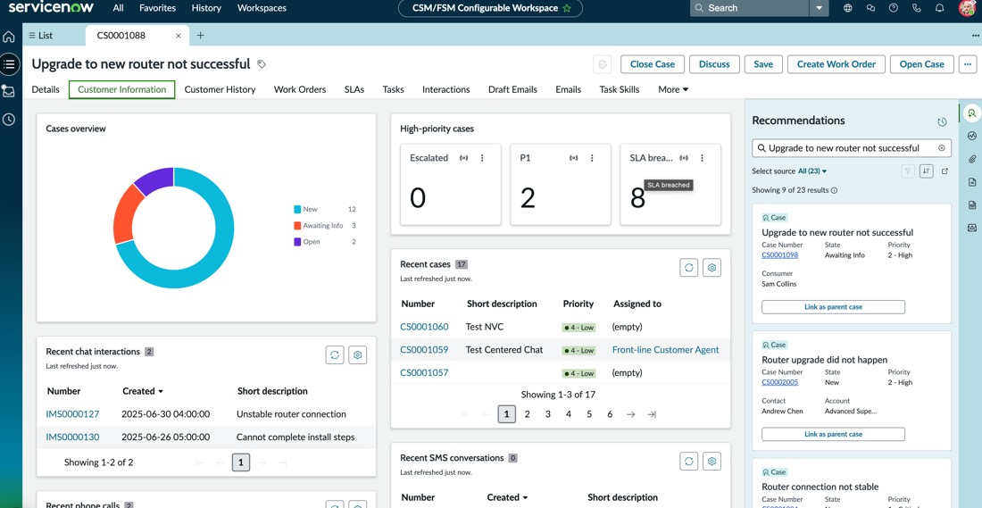The image size is (982, 508).
Task: Open the user profile avatar
Action: click(x=968, y=8)
